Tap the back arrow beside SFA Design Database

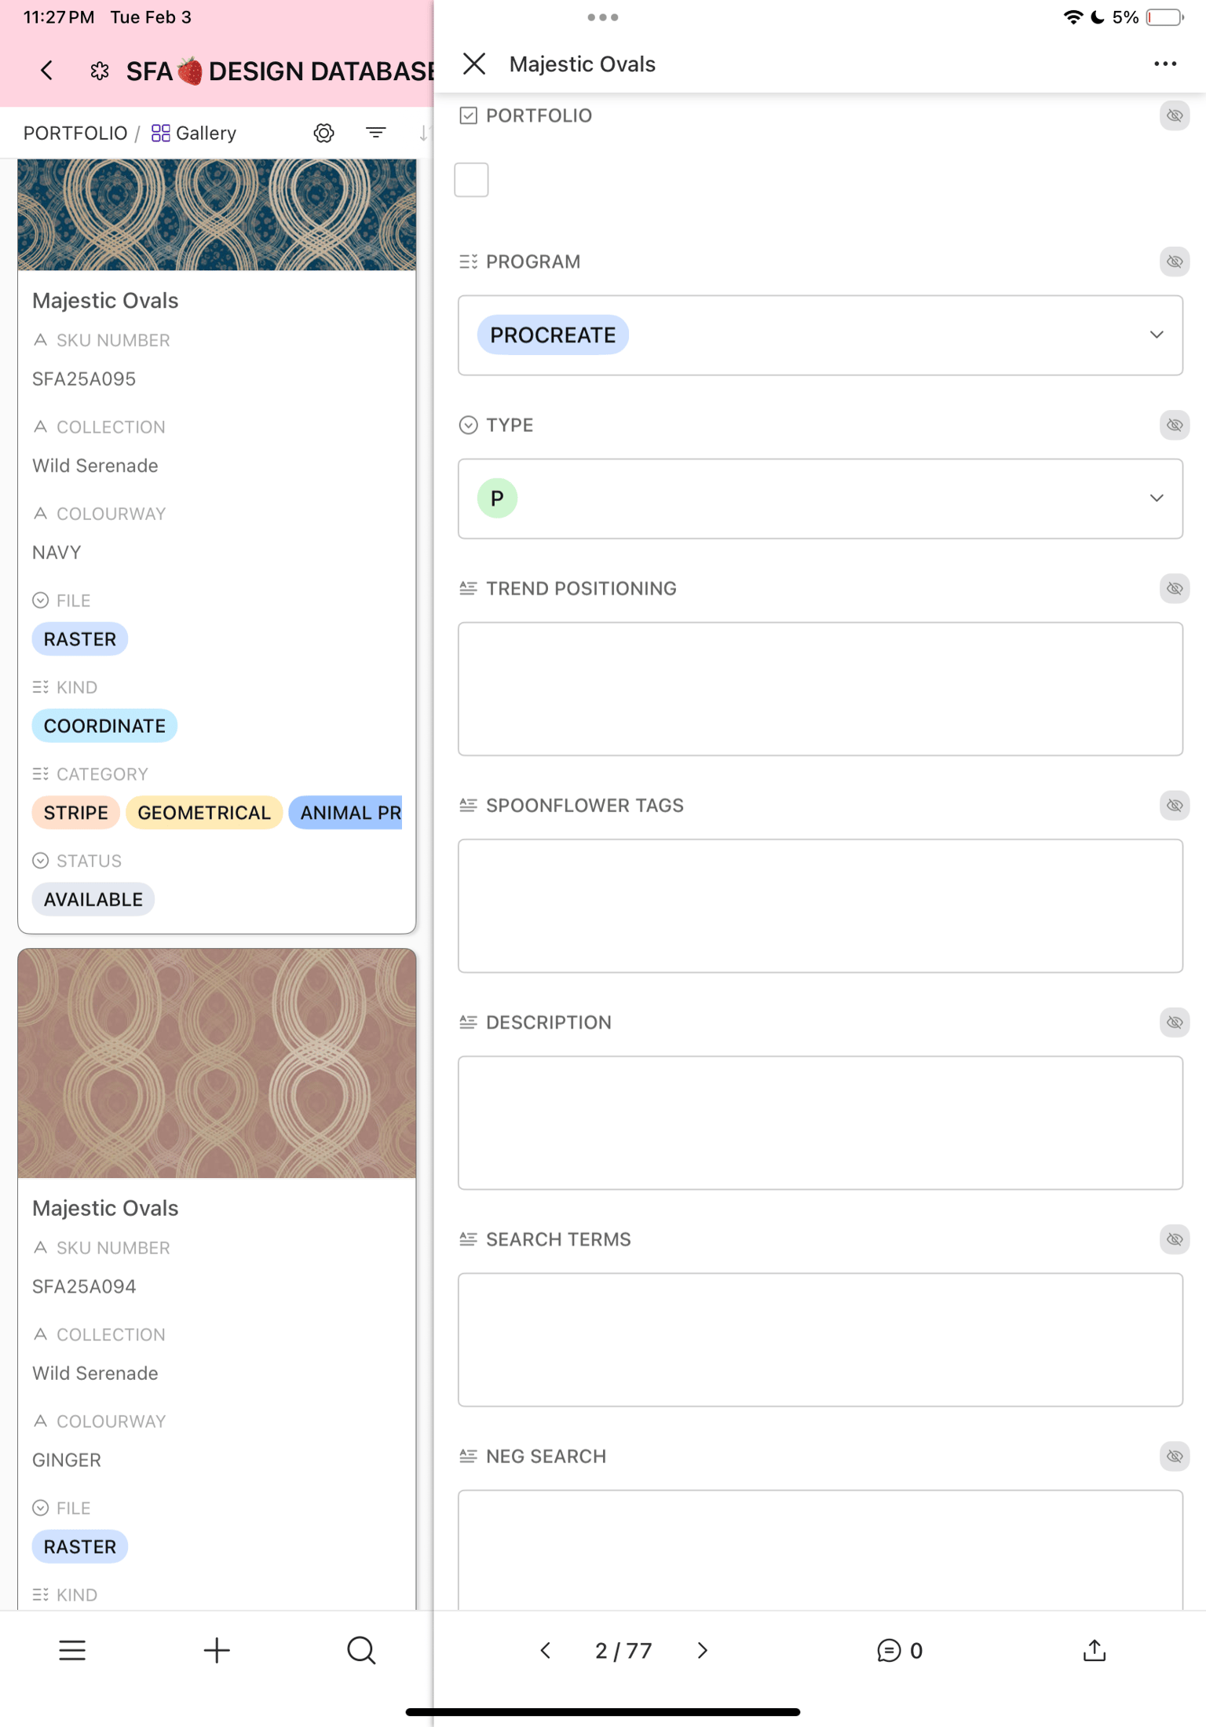click(x=47, y=71)
